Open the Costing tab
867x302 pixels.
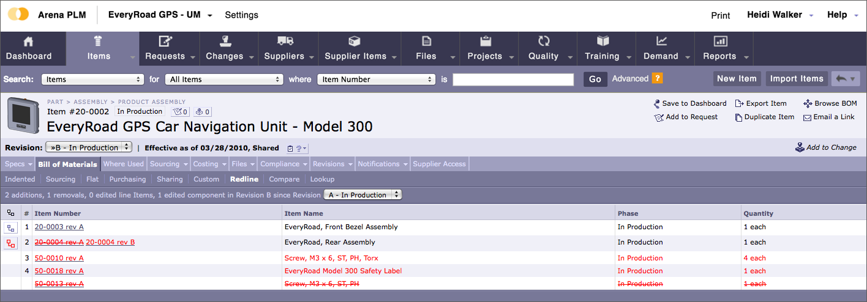tap(209, 164)
